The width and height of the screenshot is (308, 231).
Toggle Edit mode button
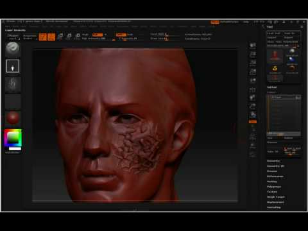pos(43,37)
